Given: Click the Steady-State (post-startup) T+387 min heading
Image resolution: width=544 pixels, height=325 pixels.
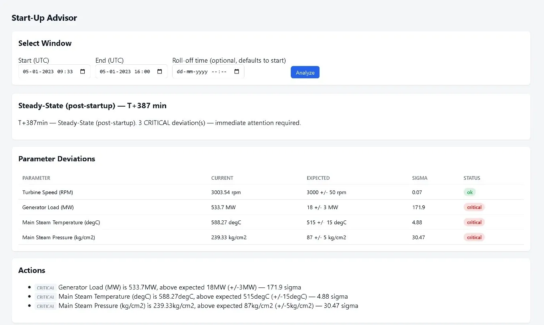Looking at the screenshot, I should [x=92, y=106].
